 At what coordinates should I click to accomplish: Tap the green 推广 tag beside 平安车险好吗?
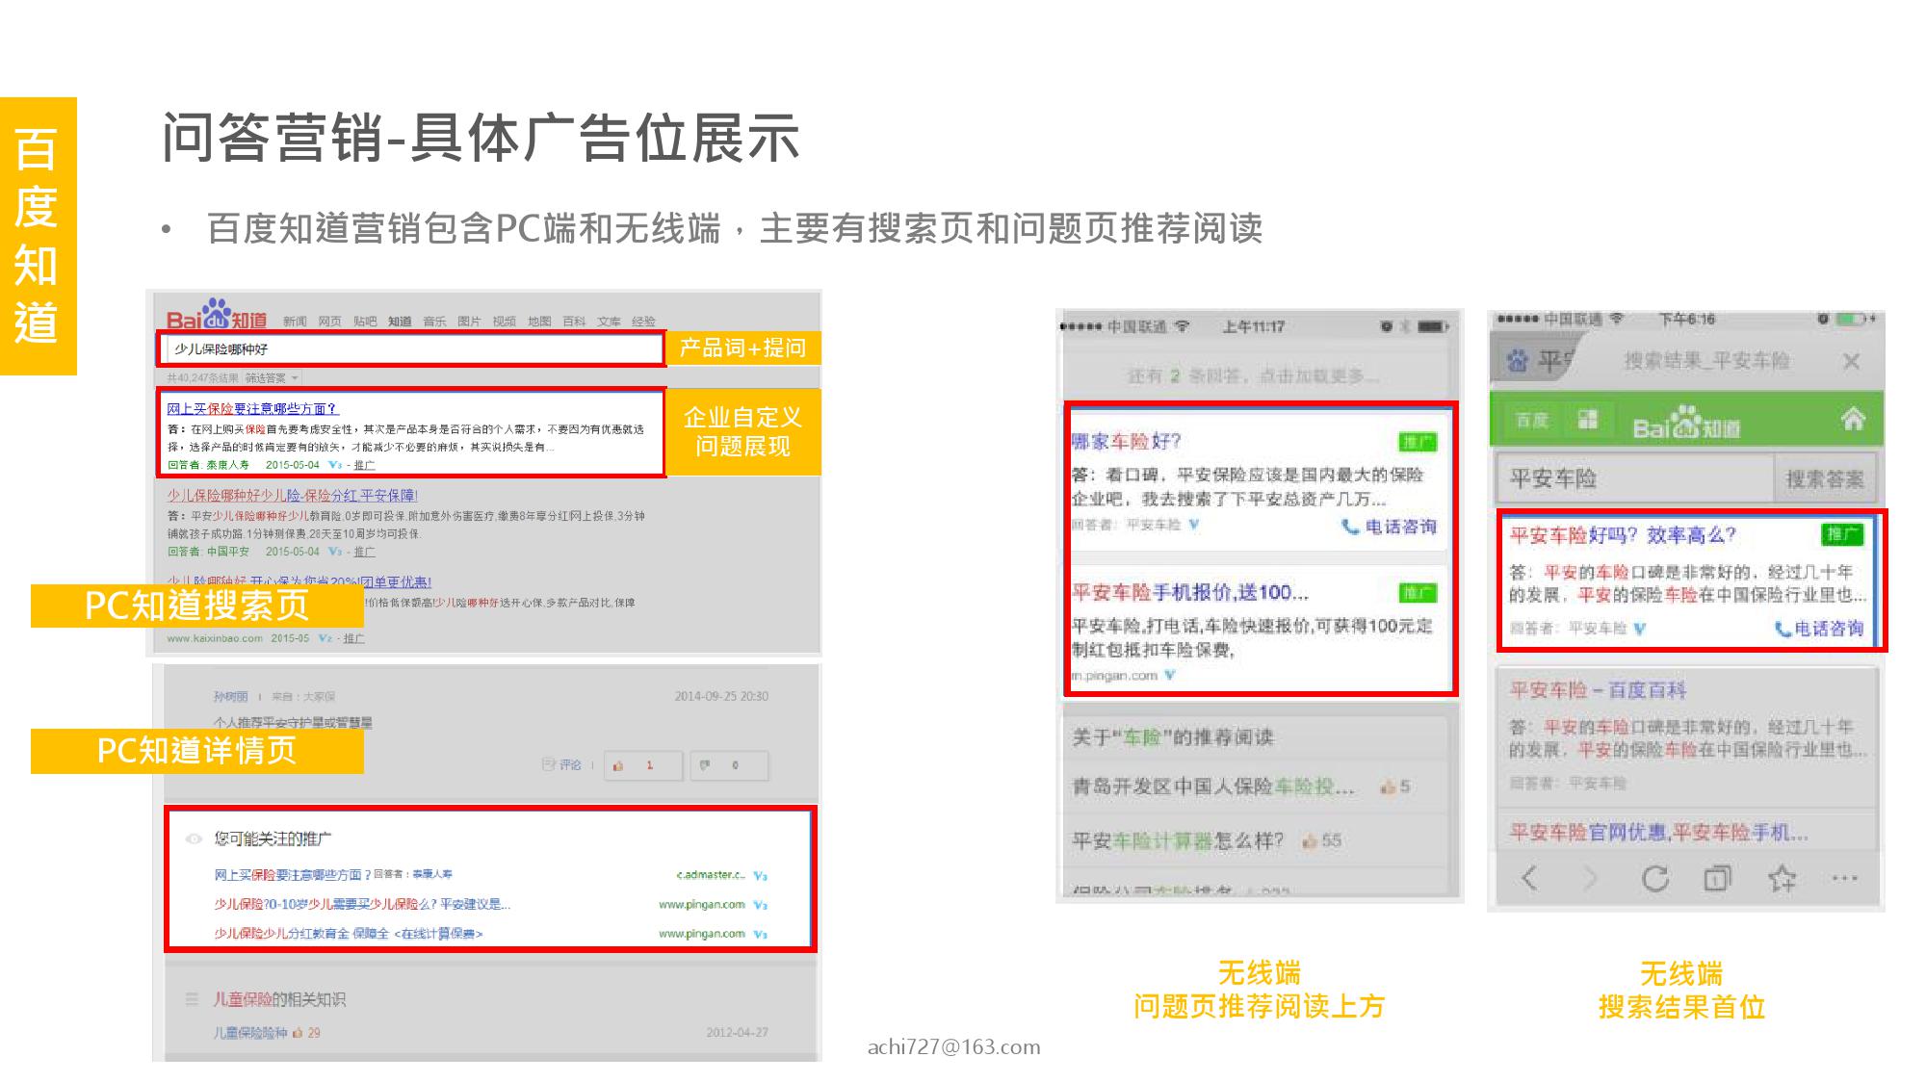[x=1842, y=534]
